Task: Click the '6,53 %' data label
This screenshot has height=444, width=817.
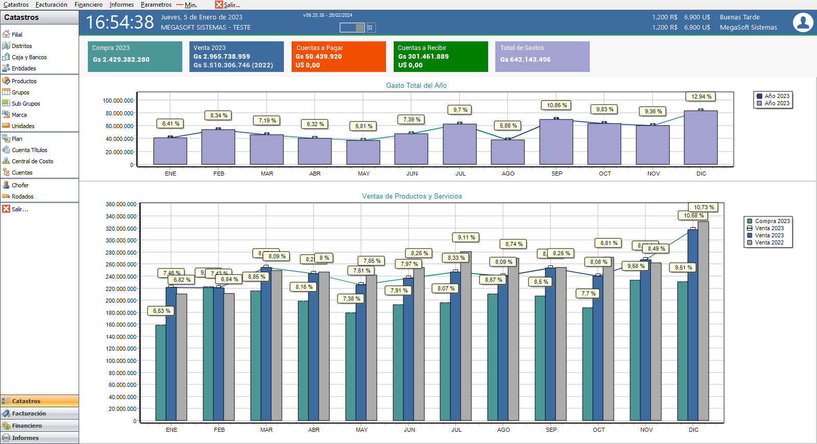Action: 162,311
